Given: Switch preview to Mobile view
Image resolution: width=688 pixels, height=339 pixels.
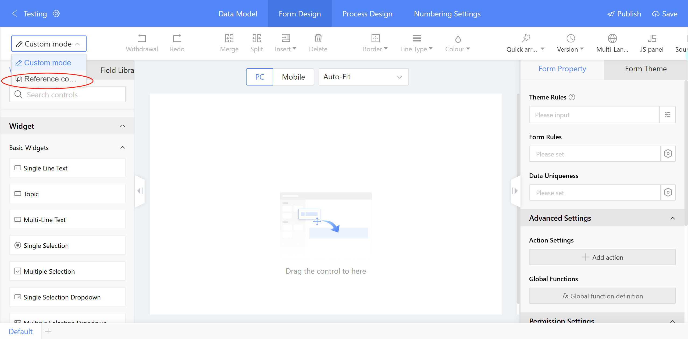Looking at the screenshot, I should pos(293,77).
